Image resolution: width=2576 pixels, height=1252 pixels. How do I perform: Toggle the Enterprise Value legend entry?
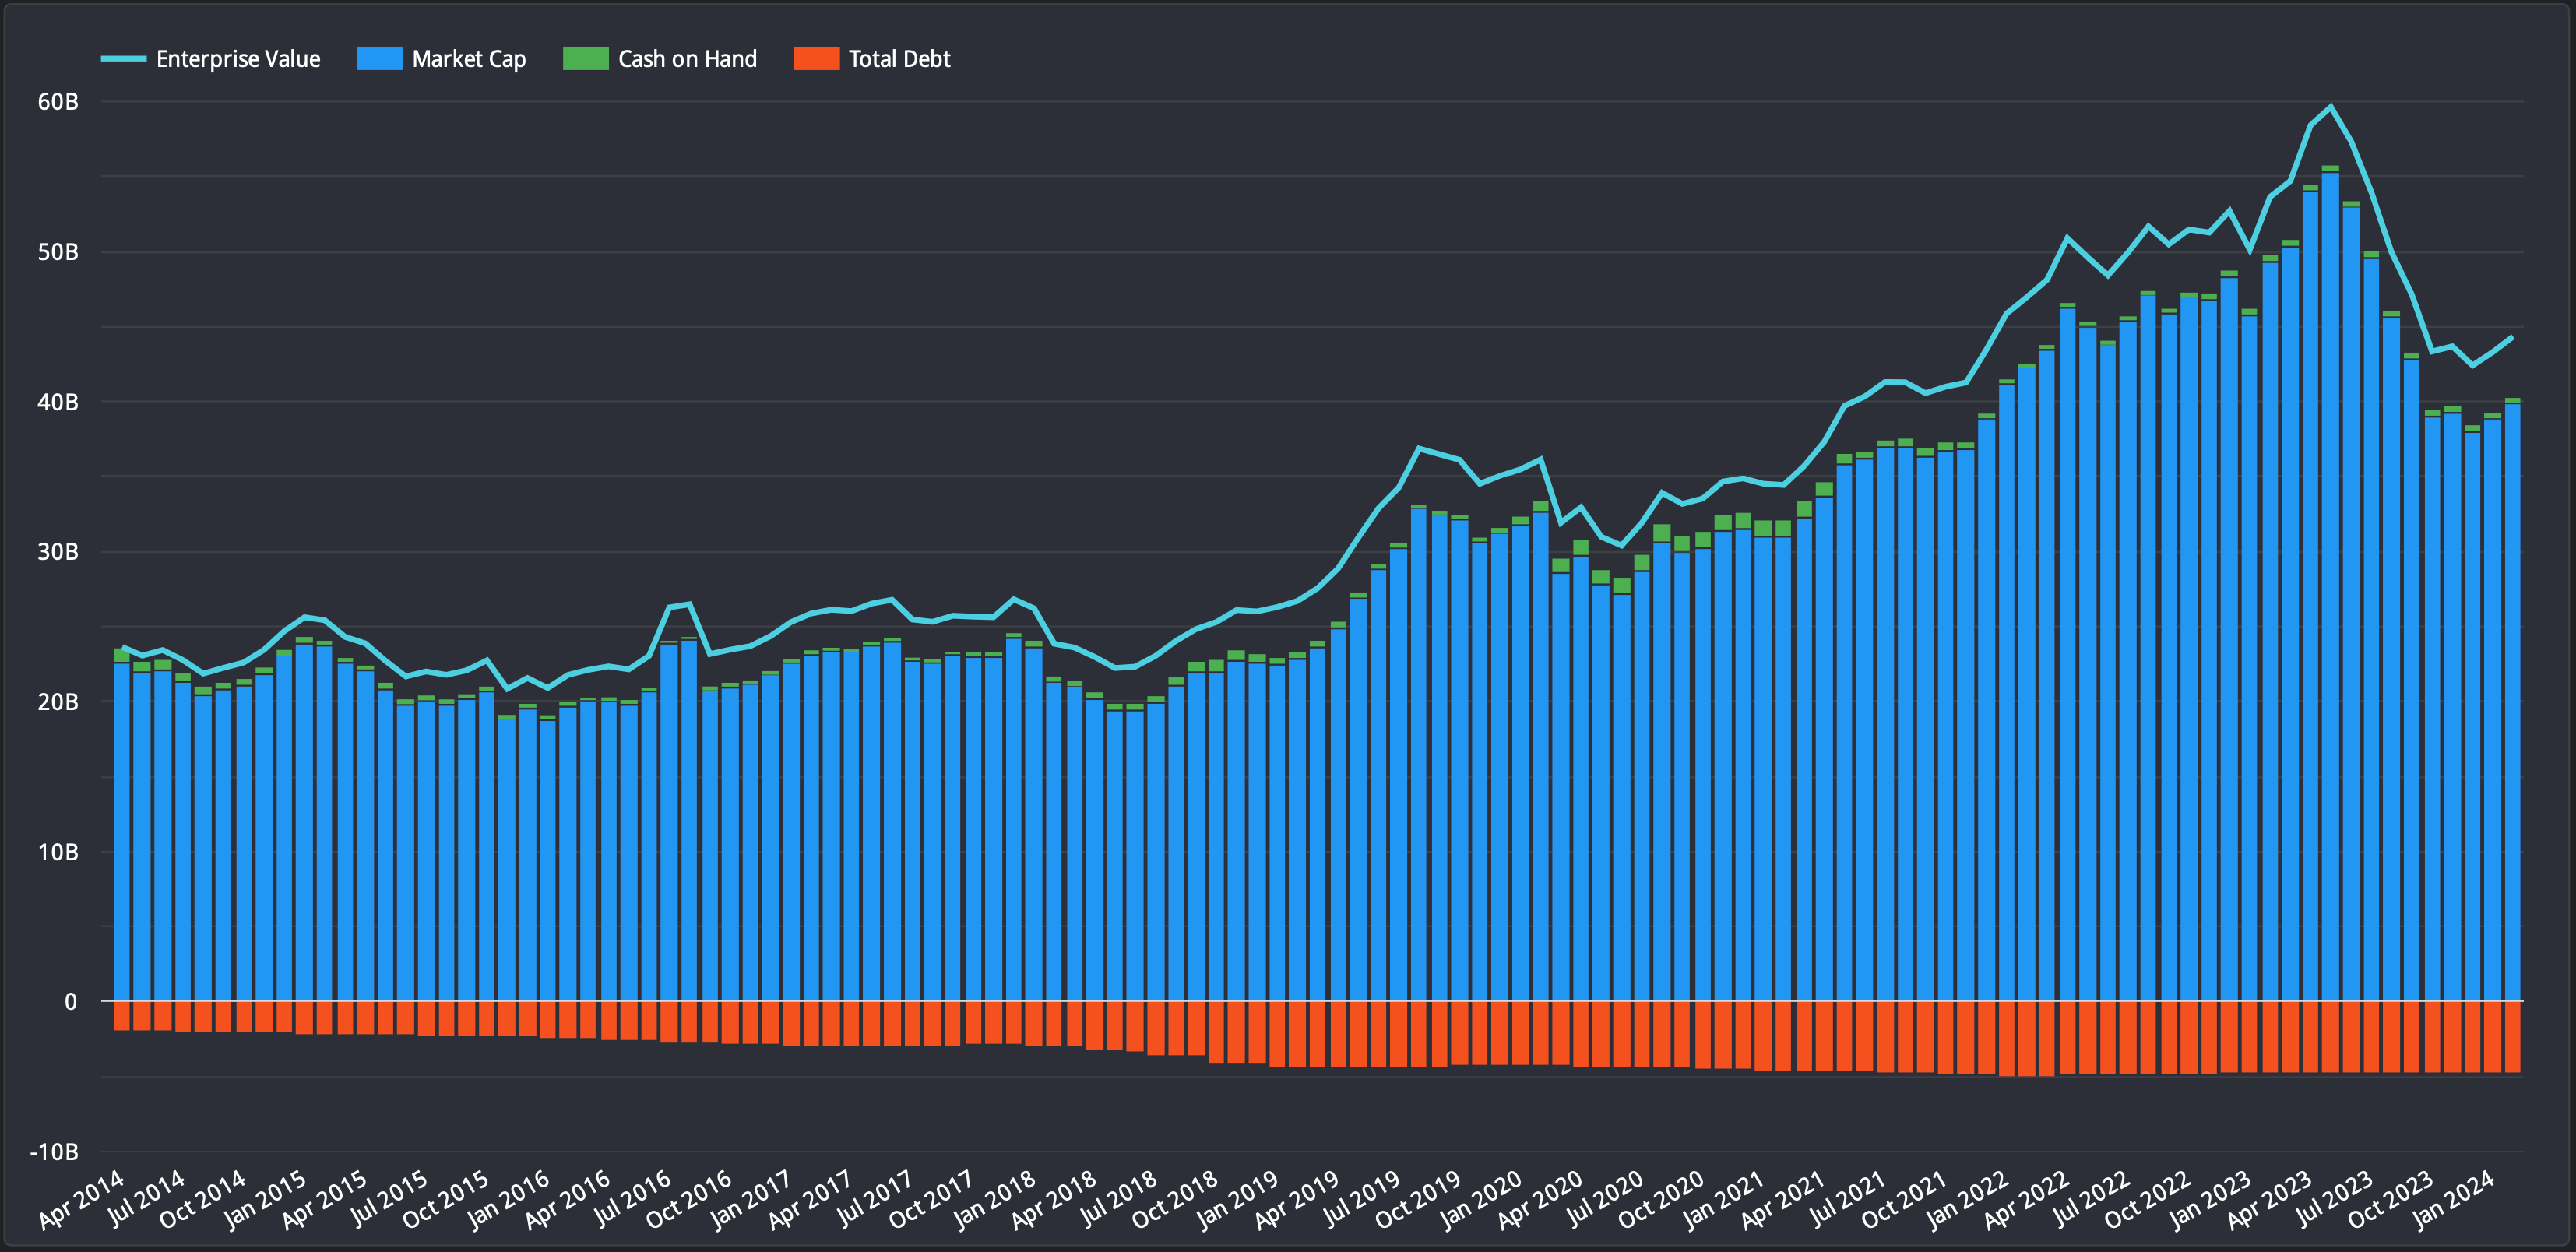click(x=238, y=59)
